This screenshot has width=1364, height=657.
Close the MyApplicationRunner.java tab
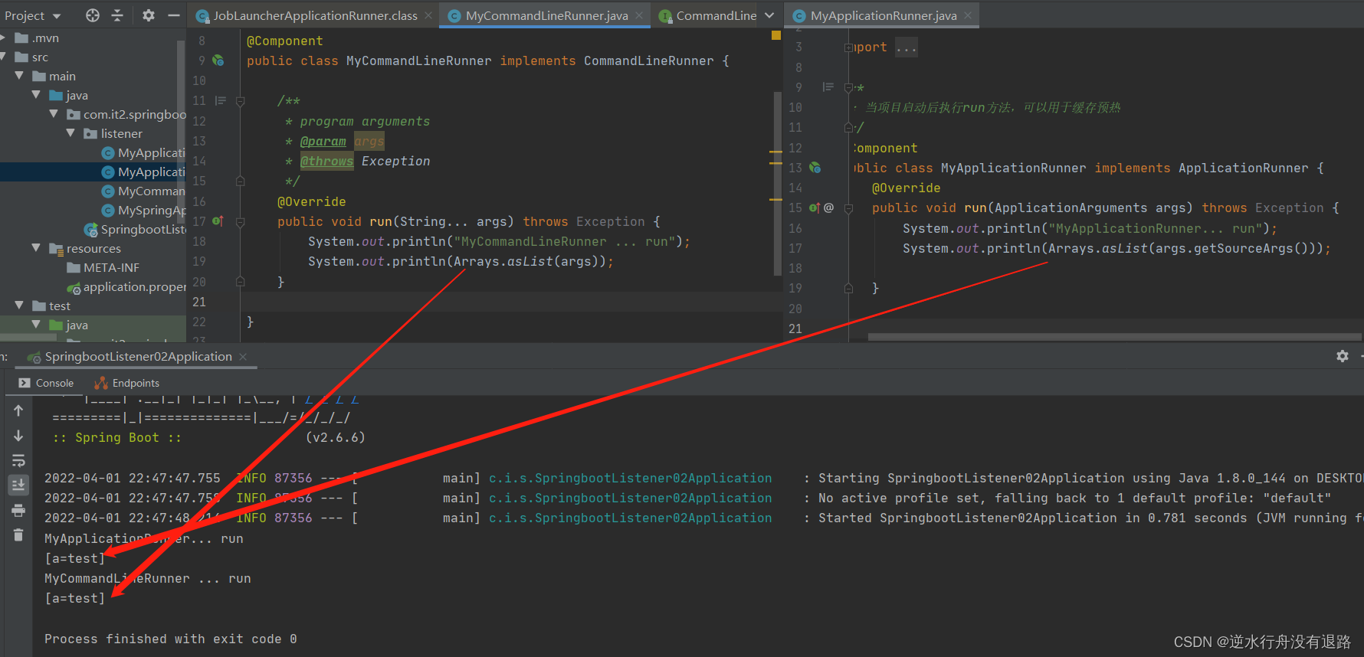tap(968, 15)
